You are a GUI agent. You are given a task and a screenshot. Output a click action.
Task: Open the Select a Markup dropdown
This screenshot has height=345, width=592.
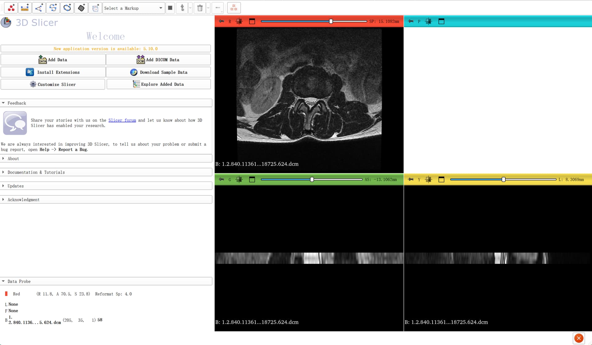(133, 8)
